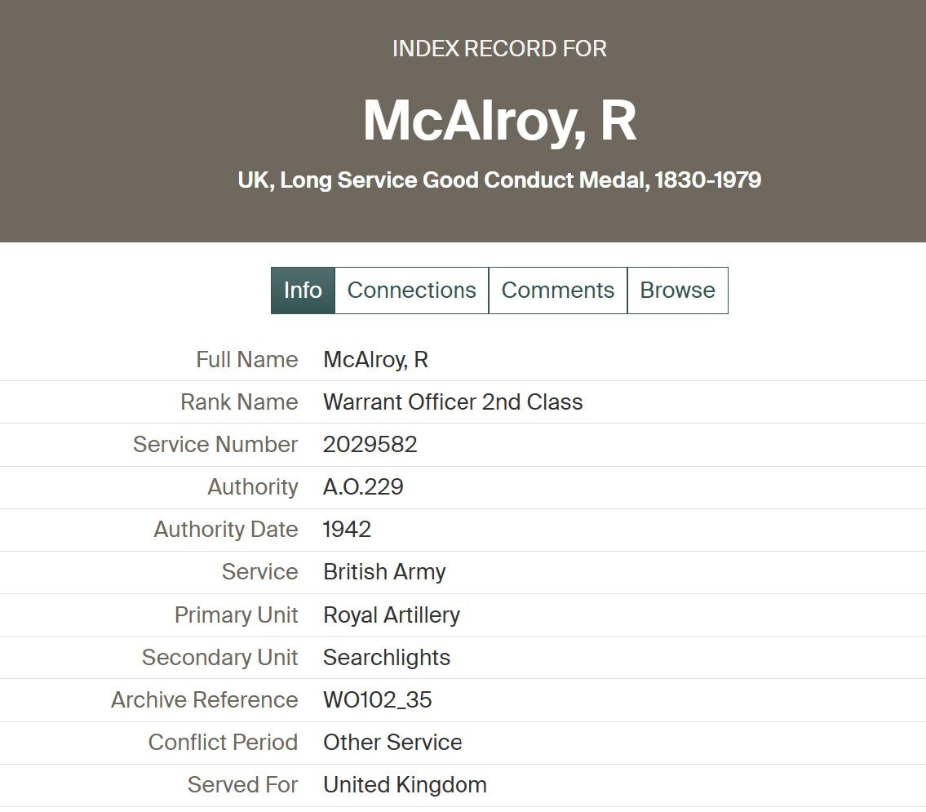Click the Long Service Good Conduct Medal subtitle
Viewport: 926px width, 812px height.
click(499, 180)
